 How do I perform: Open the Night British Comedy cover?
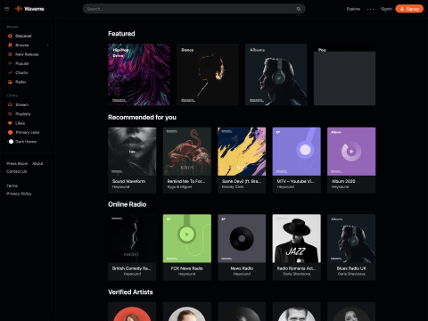pyautogui.click(x=132, y=238)
